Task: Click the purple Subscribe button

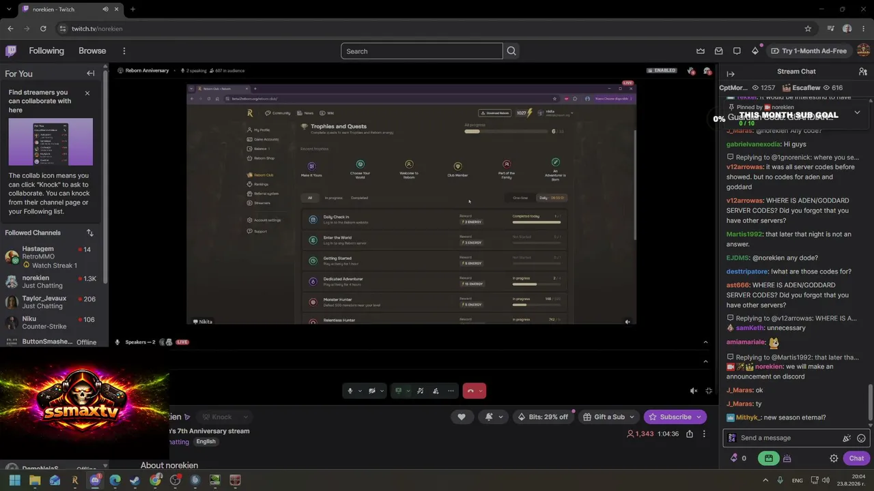Action: click(x=675, y=417)
